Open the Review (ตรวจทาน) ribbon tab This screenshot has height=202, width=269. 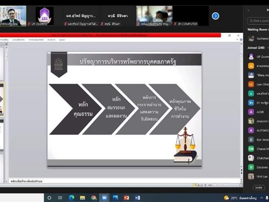[x=51, y=40]
